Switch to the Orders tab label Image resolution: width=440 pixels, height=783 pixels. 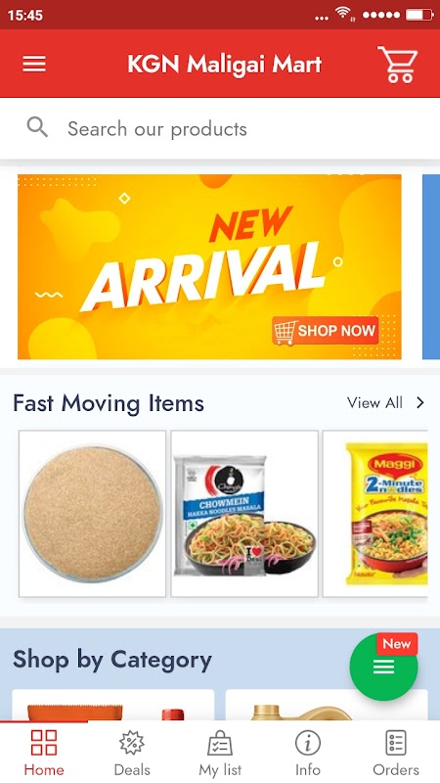pyautogui.click(x=396, y=769)
